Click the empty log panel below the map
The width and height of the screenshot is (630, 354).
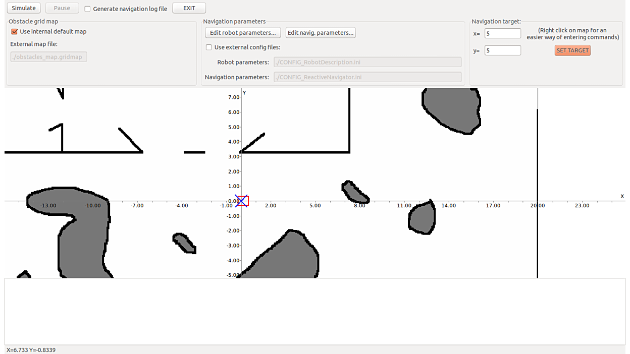point(315,311)
